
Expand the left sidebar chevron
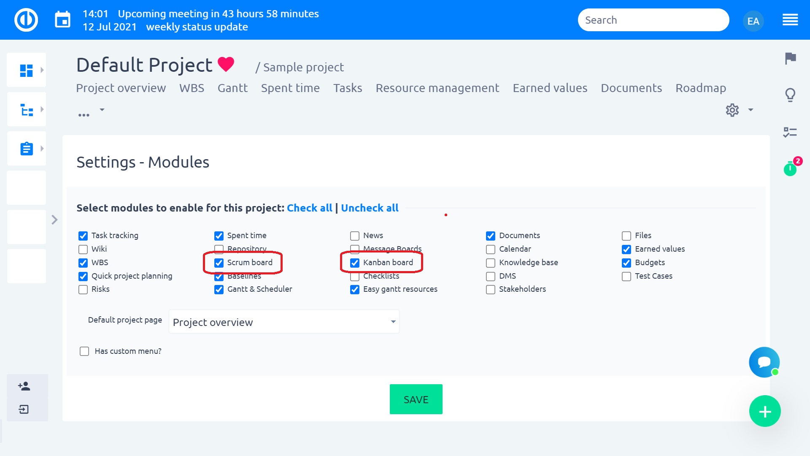coord(54,220)
